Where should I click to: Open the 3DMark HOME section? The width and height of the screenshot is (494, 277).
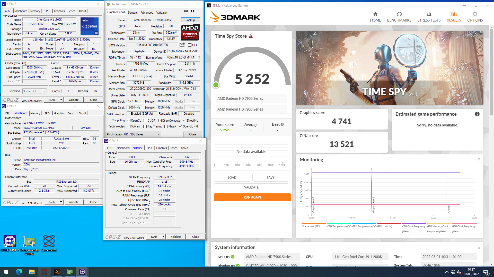(x=375, y=17)
